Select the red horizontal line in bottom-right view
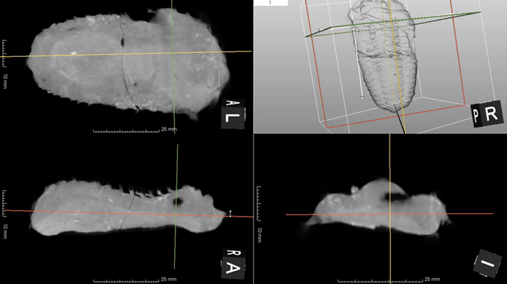This screenshot has width=507, height=284. [317, 214]
